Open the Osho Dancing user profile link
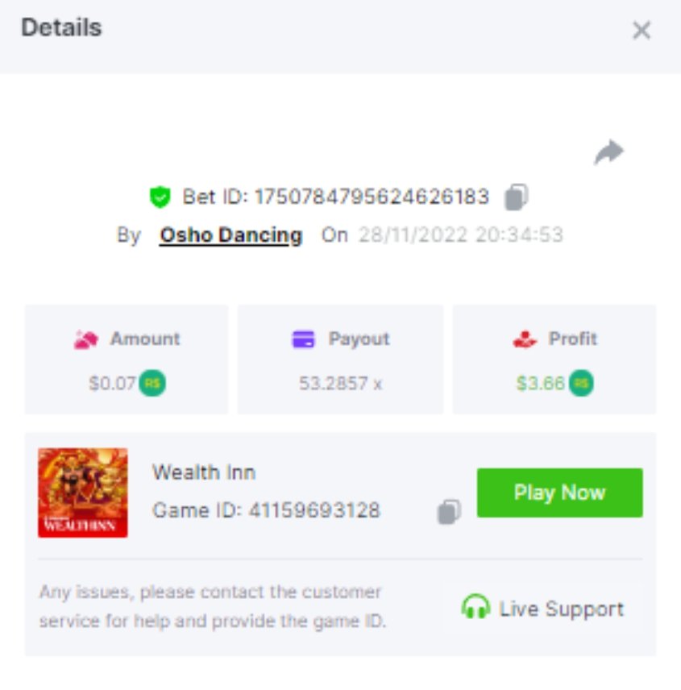 tap(231, 235)
